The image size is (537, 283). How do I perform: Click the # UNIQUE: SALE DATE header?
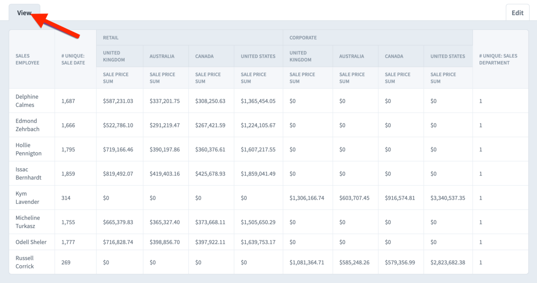pyautogui.click(x=73, y=59)
